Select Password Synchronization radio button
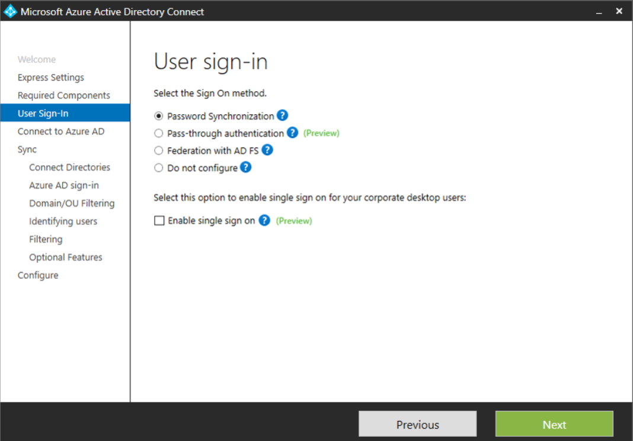 [x=159, y=116]
